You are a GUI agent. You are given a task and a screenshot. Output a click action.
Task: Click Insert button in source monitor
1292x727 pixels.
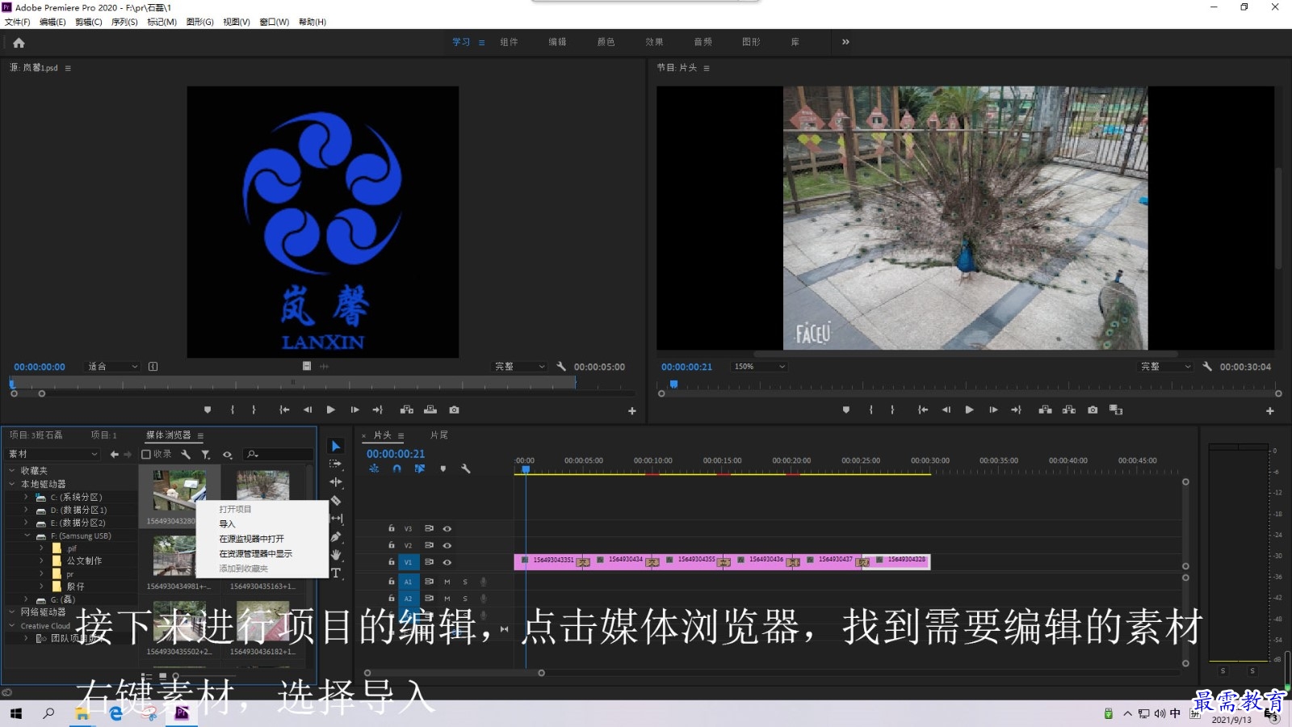(407, 410)
